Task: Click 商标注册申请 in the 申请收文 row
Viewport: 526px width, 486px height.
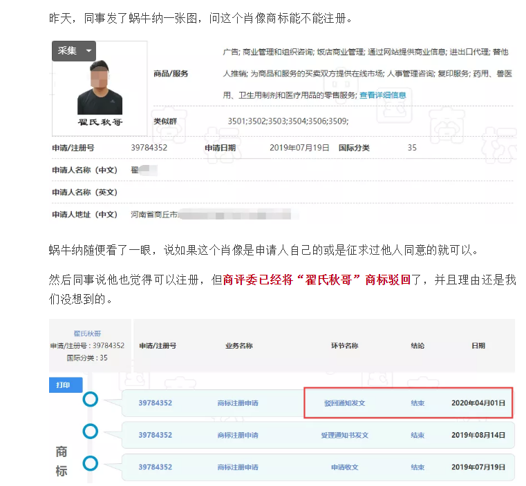Action: [x=238, y=467]
